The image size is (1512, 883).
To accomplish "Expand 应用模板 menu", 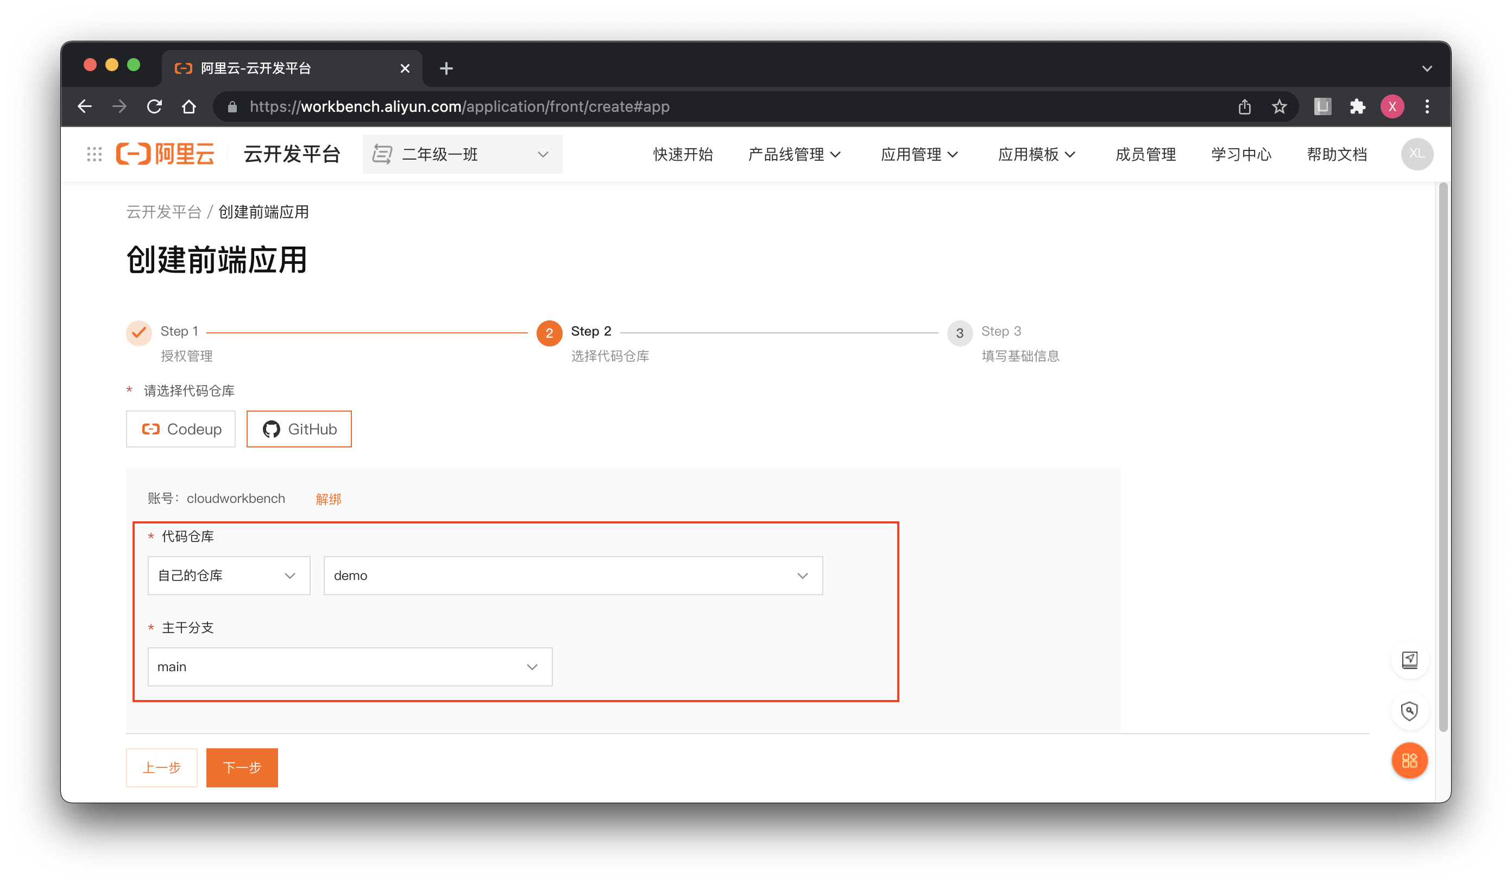I will 1036,154.
